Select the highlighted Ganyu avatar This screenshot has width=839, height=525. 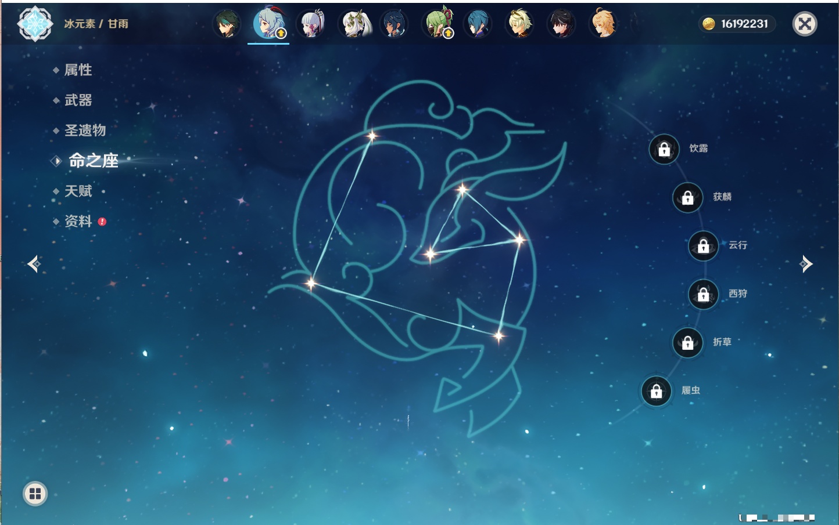268,24
